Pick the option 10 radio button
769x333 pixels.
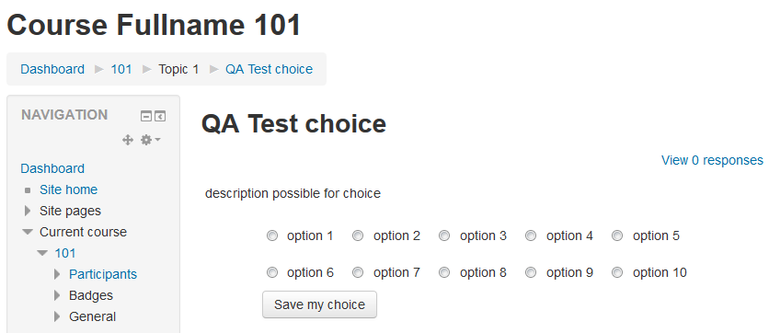617,272
